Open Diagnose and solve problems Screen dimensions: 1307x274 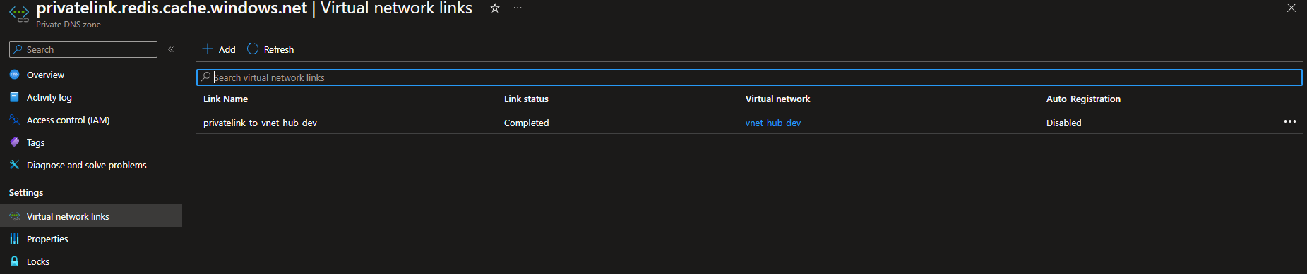[87, 165]
